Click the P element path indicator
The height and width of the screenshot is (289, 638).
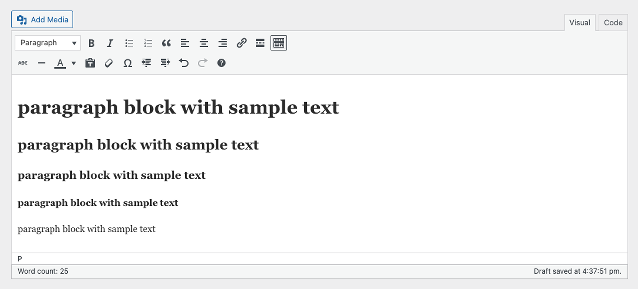tap(20, 259)
